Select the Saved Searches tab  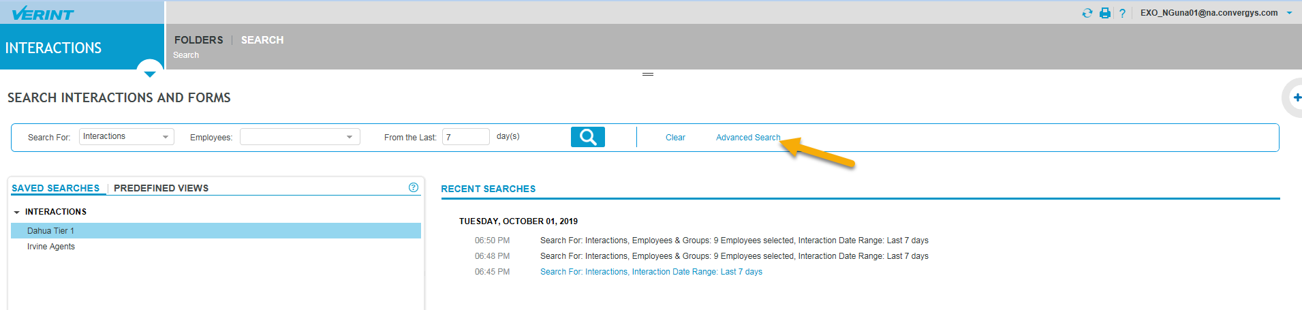pos(55,188)
